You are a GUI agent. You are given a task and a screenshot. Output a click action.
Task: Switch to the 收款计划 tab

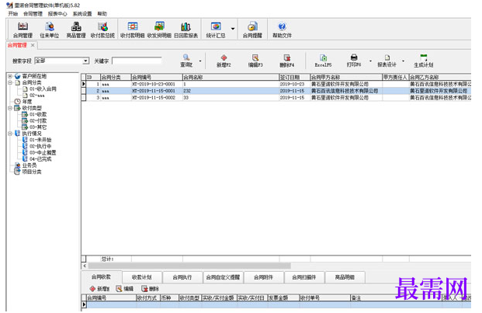click(x=142, y=277)
